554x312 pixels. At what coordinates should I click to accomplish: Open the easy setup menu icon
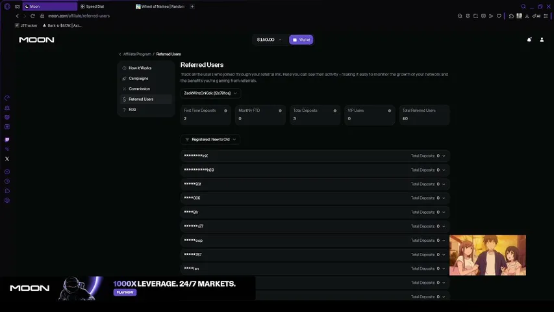[546, 16]
